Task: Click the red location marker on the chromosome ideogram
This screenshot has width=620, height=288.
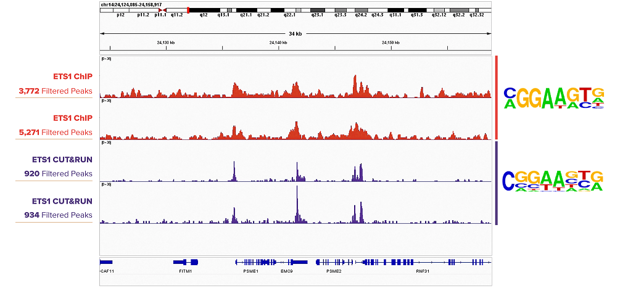Action: 188,10
